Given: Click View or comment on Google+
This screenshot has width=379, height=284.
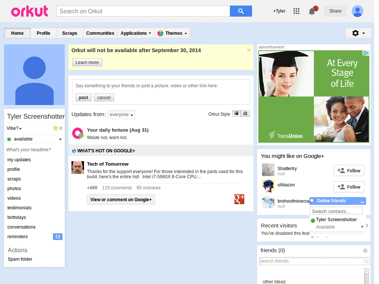Looking at the screenshot, I should [121, 199].
